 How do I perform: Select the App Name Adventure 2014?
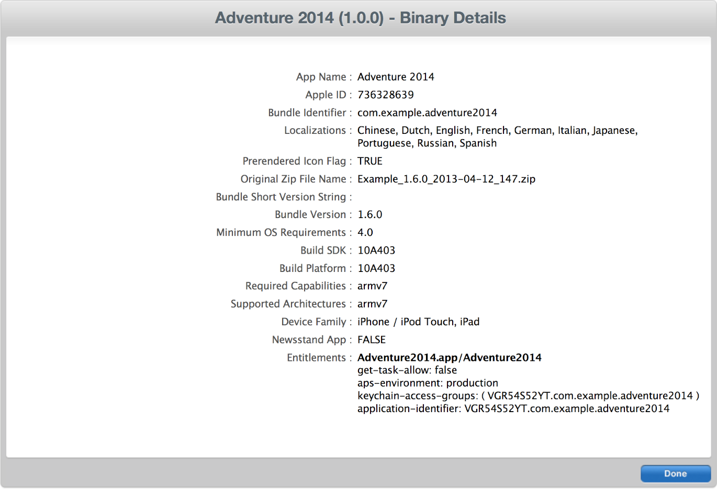[x=396, y=76]
